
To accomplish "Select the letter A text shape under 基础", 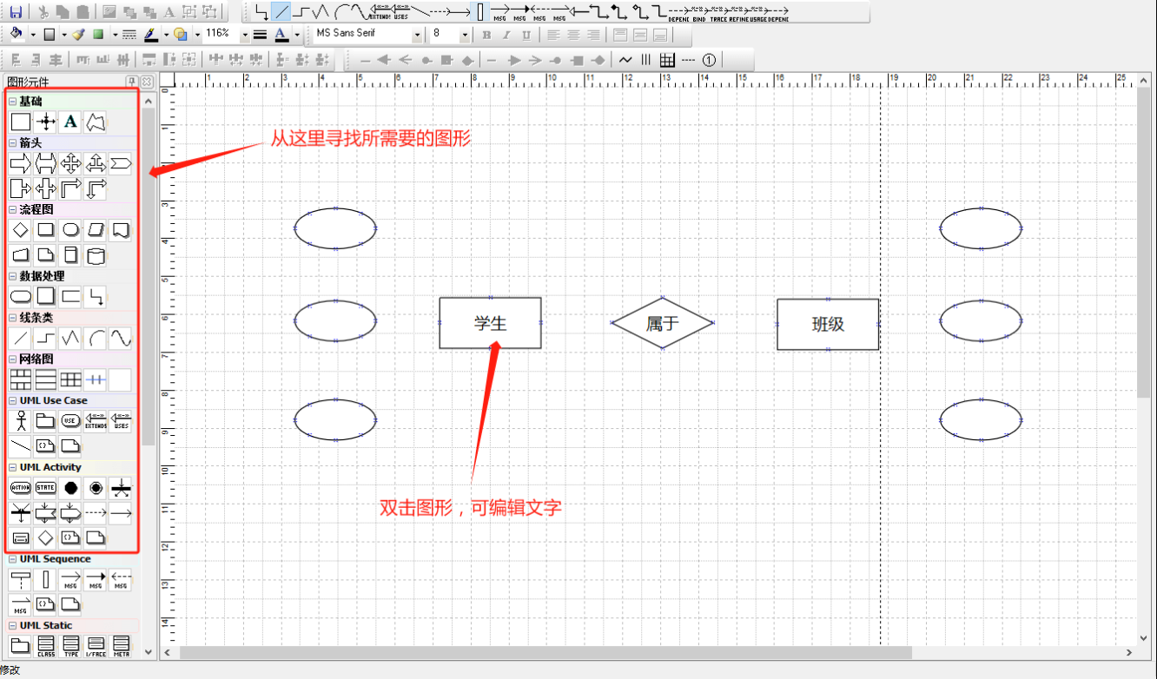I will (70, 122).
